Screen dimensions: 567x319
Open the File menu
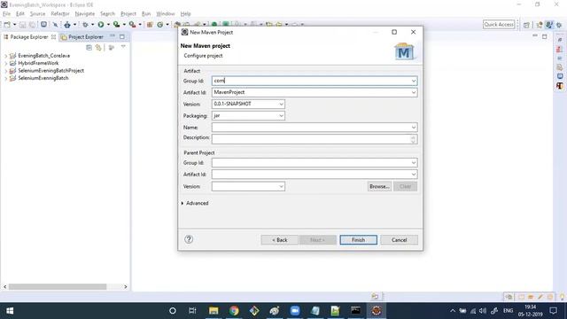click(6, 14)
